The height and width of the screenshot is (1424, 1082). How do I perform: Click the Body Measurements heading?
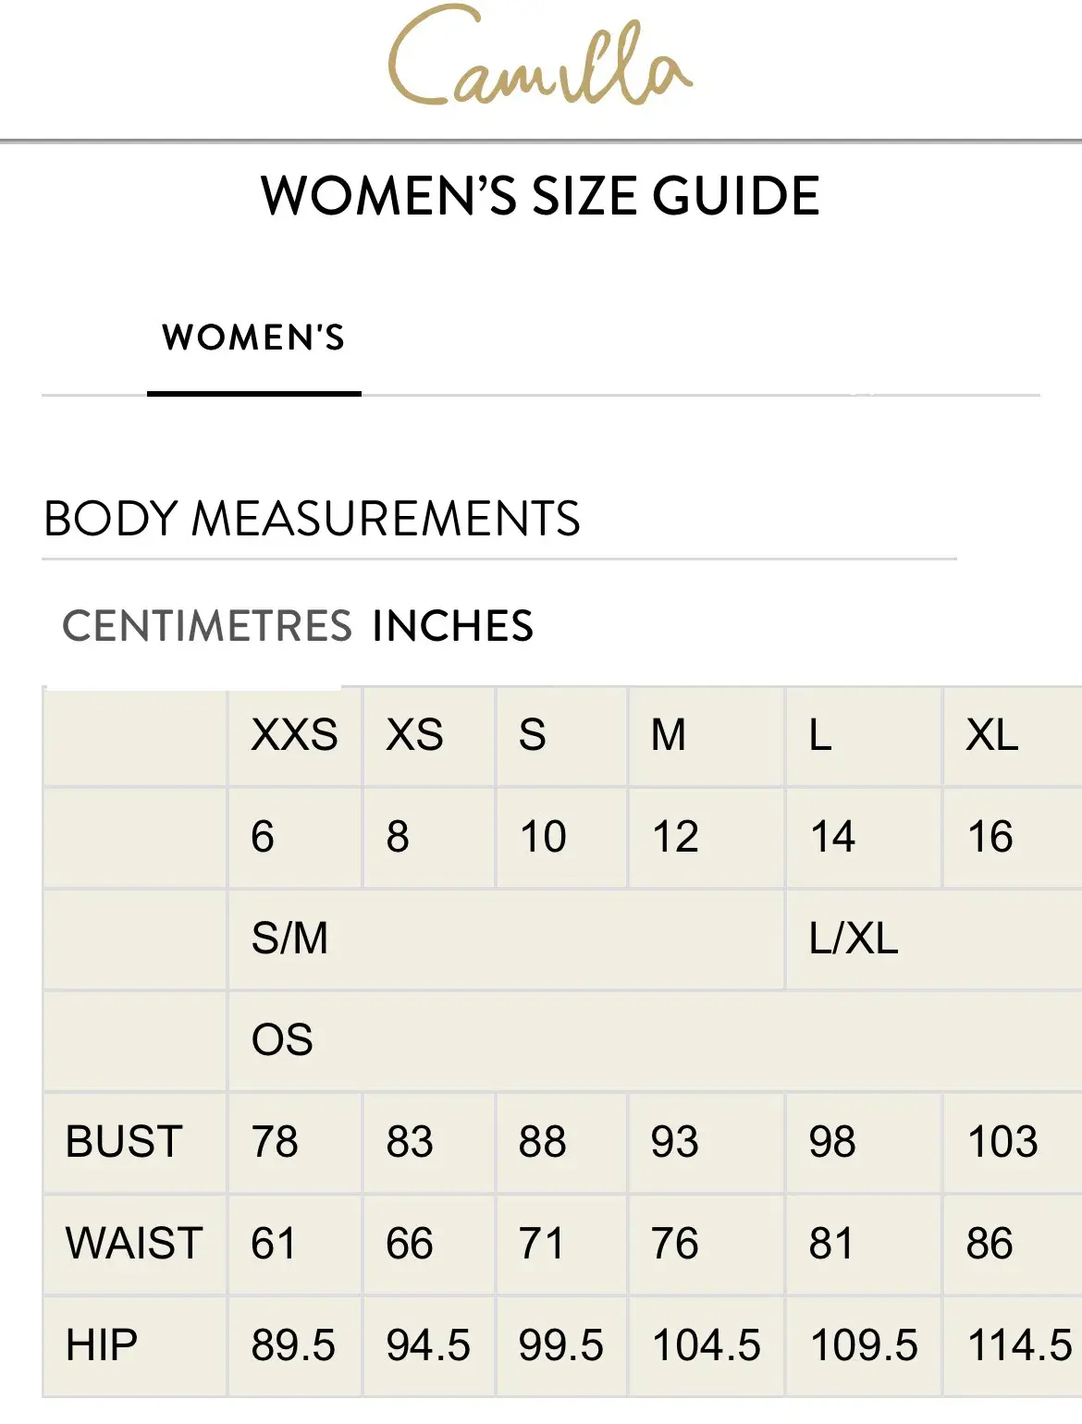(x=313, y=519)
